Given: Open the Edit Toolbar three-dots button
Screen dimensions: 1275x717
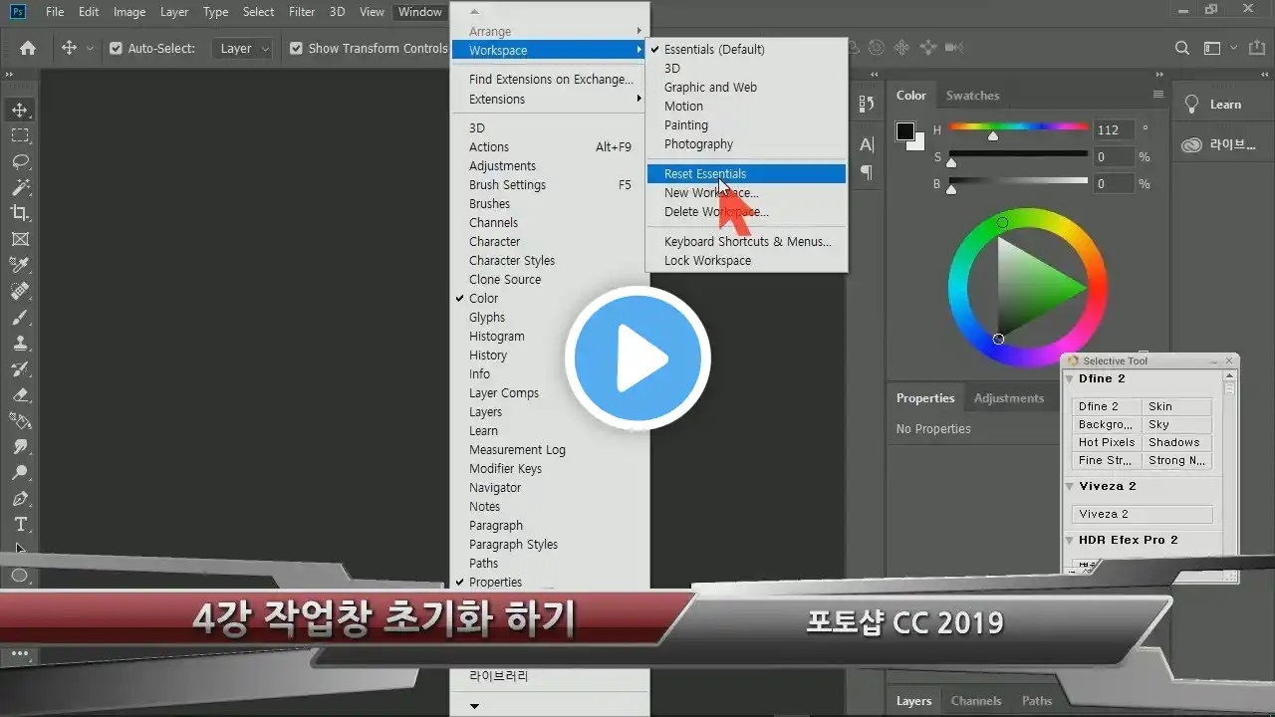Looking at the screenshot, I should click(x=20, y=655).
